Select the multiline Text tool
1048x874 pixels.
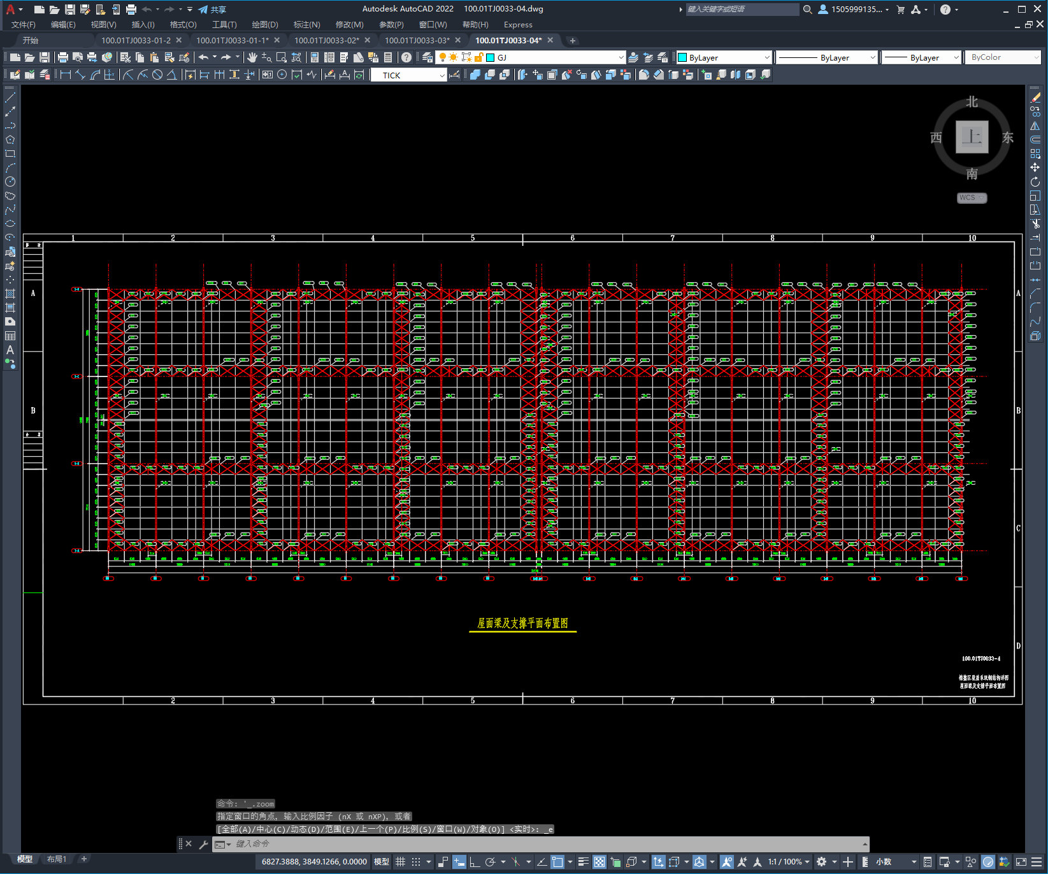tap(10, 350)
